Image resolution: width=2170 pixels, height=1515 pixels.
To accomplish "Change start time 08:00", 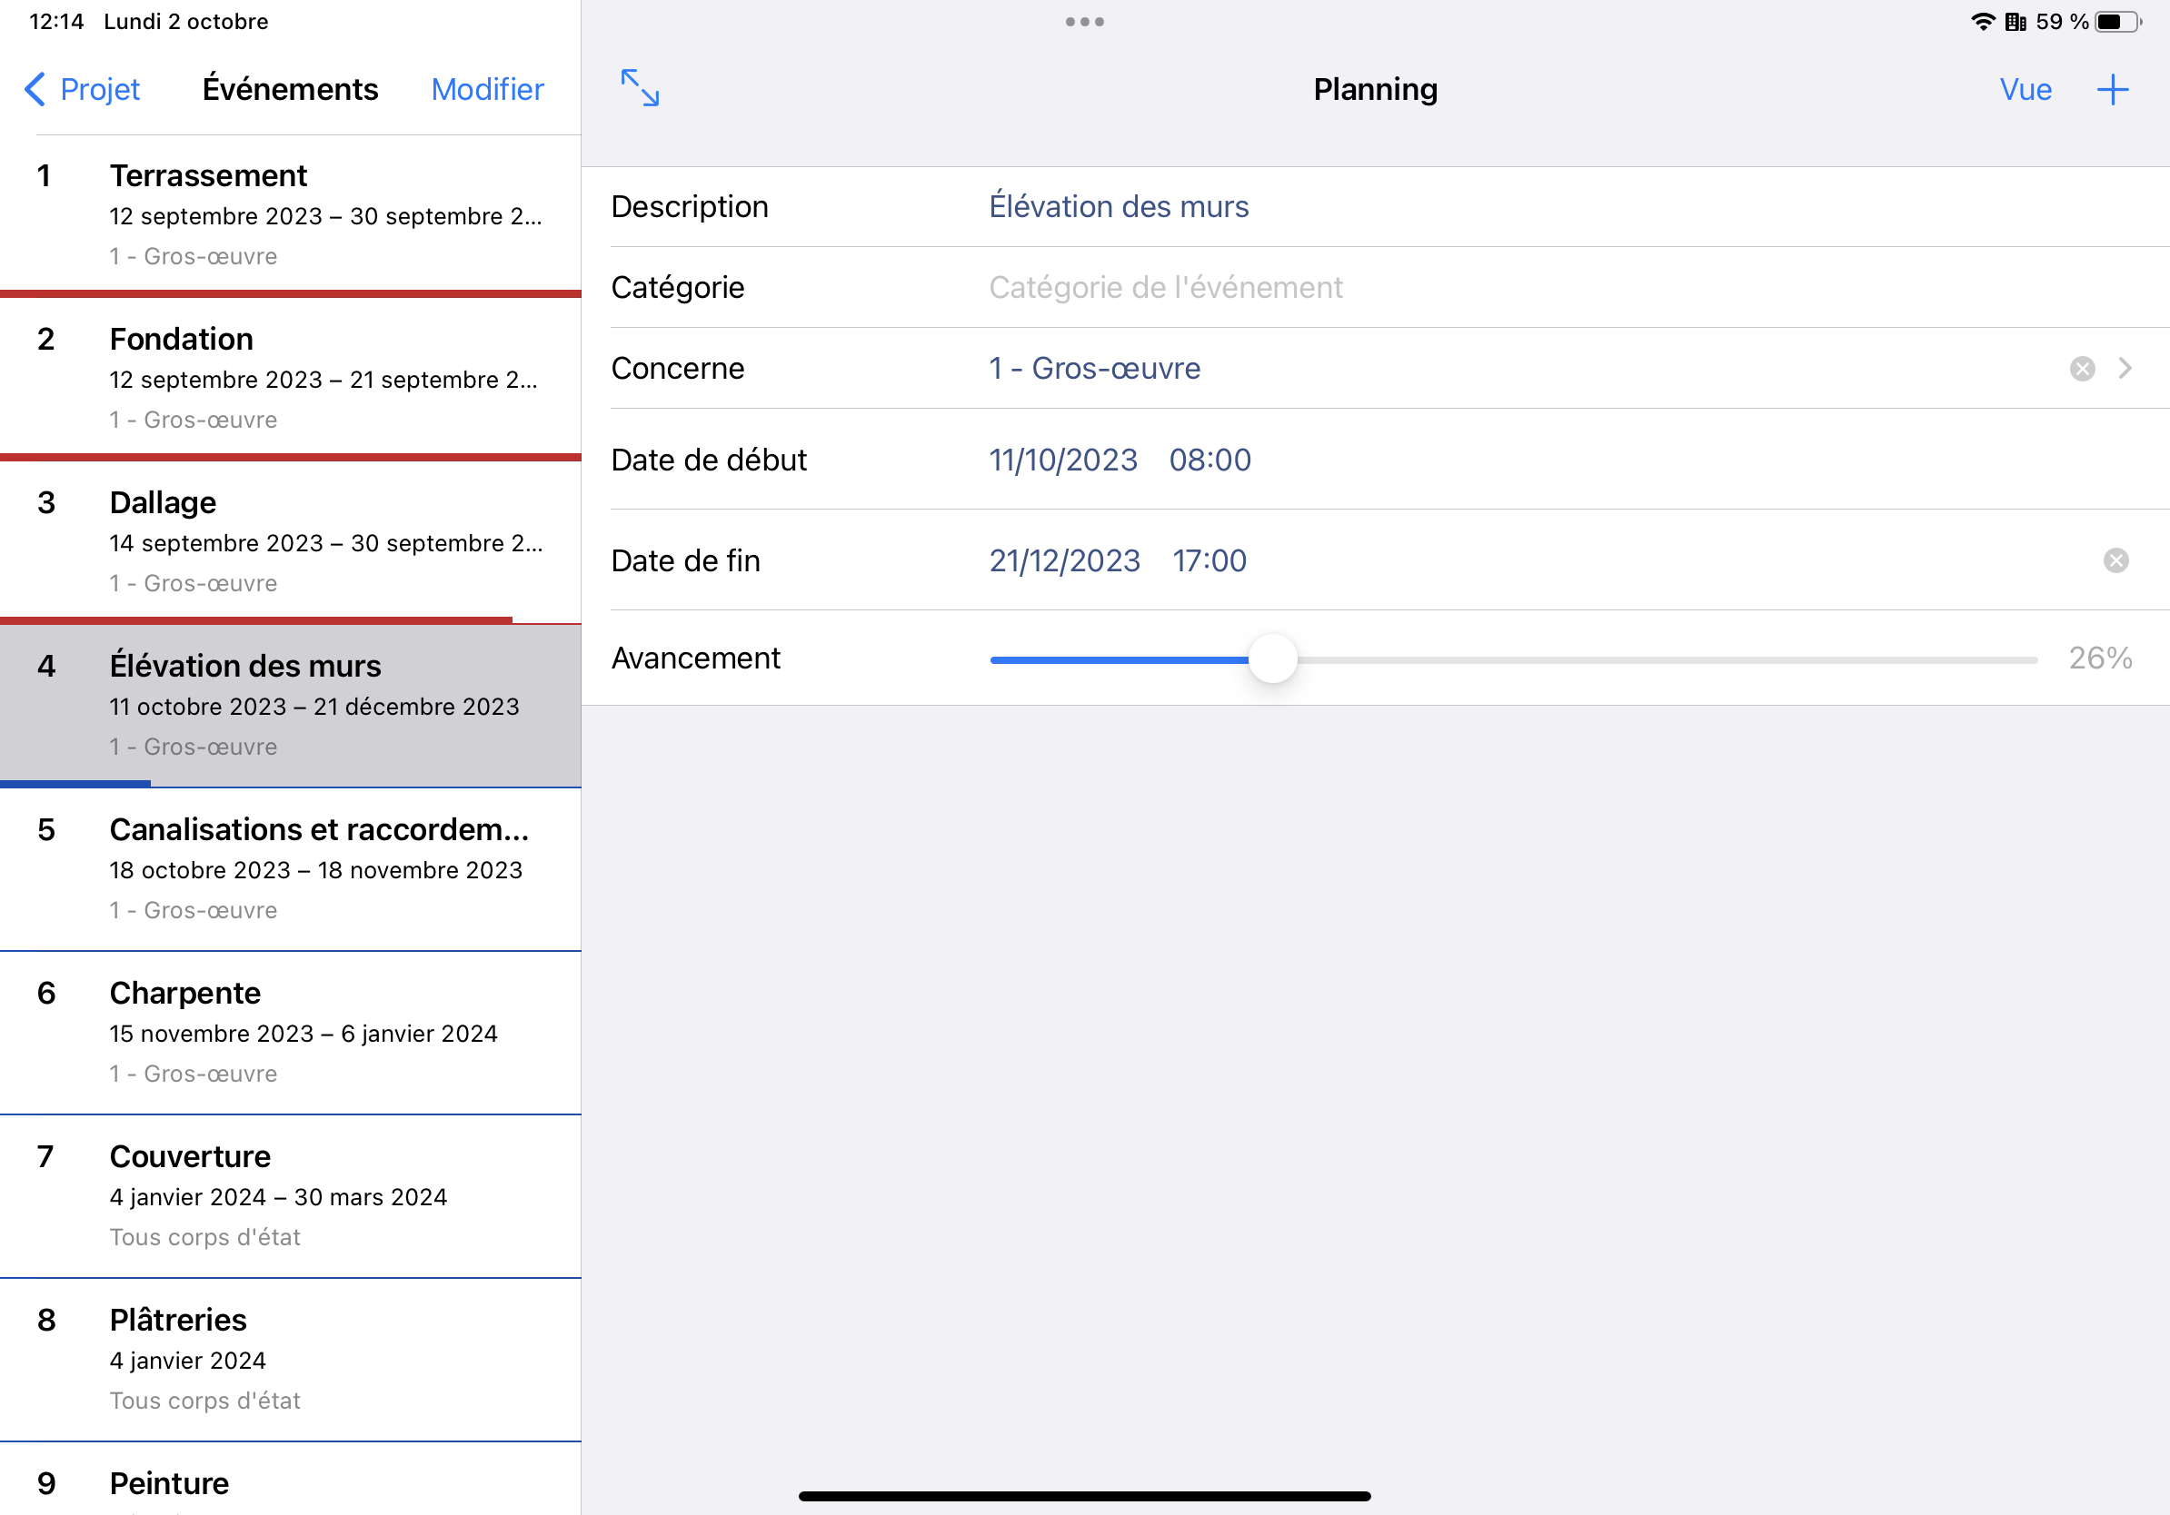I will point(1209,460).
